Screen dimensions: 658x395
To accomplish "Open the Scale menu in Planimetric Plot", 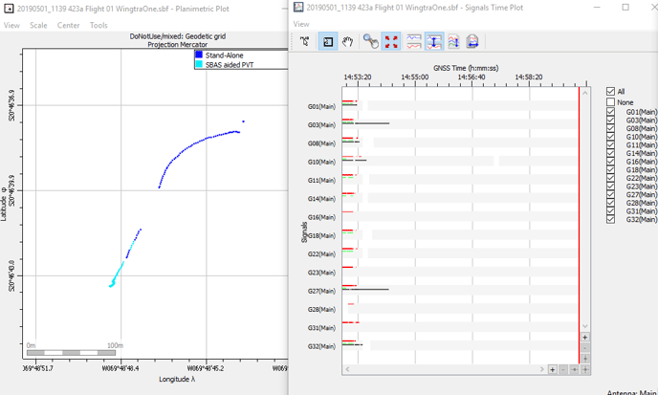I will (x=38, y=25).
